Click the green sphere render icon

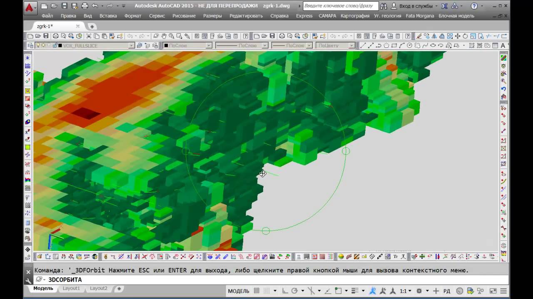click(341, 257)
